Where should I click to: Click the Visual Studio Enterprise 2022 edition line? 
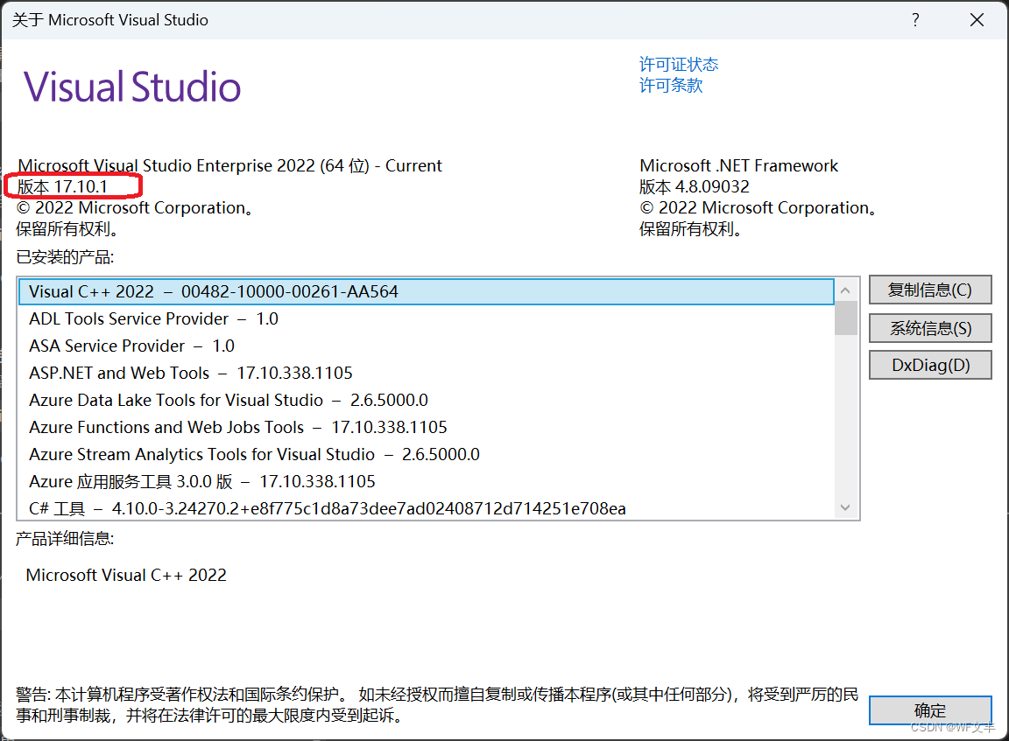coord(229,166)
